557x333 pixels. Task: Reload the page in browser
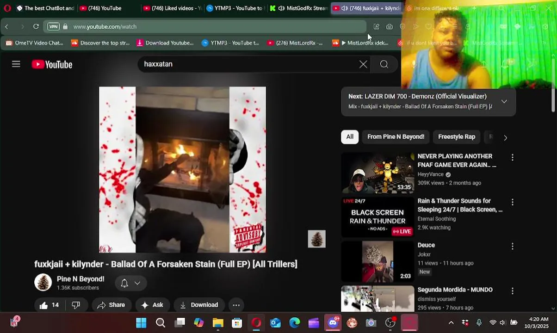(x=36, y=27)
